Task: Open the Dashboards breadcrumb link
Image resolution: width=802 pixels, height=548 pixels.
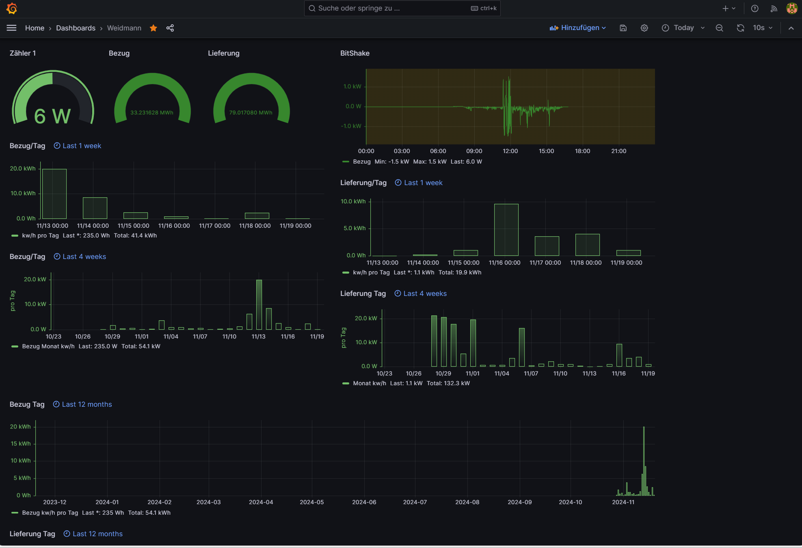Action: click(x=76, y=28)
